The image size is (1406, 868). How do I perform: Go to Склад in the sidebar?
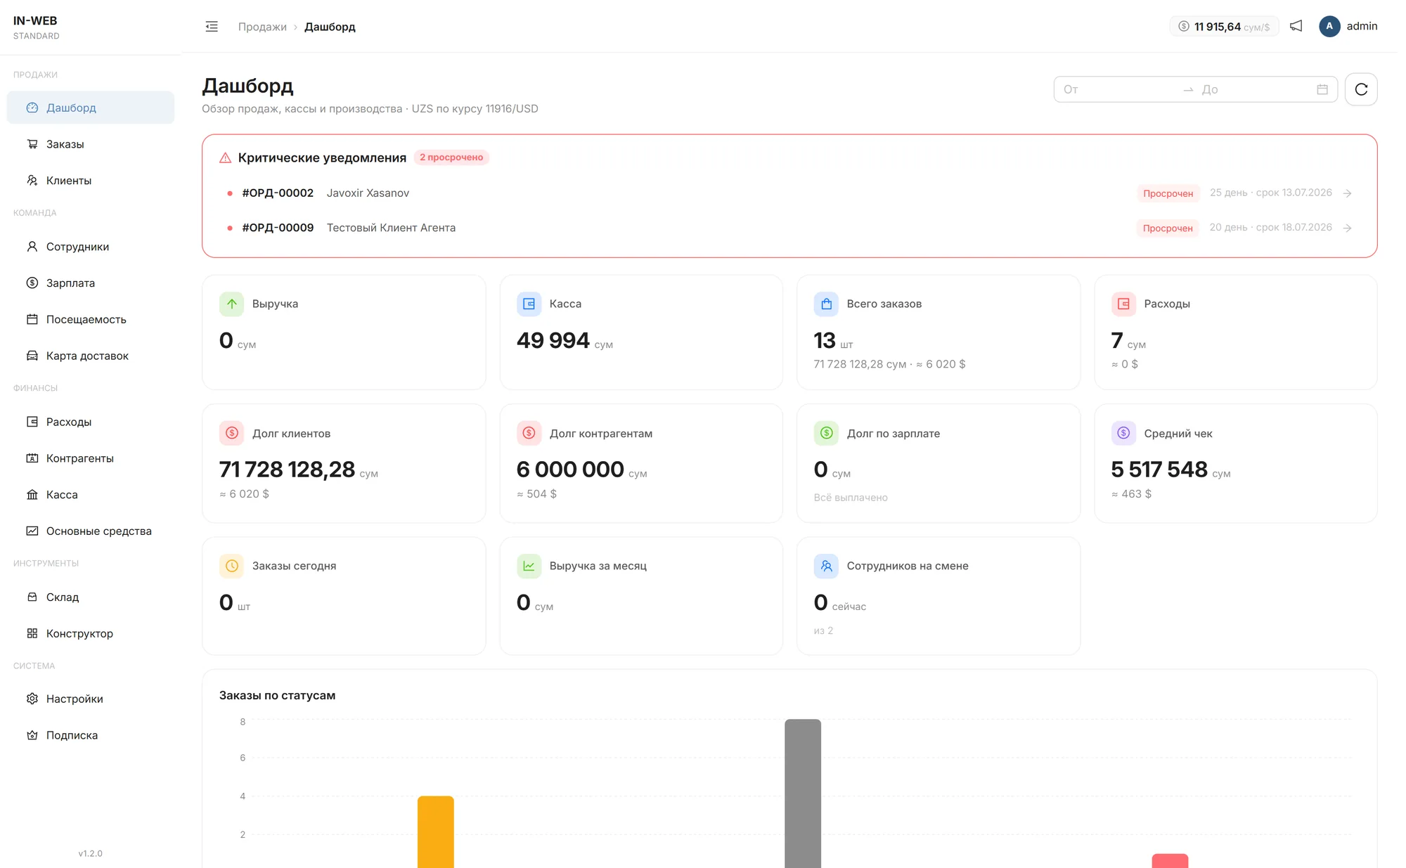(91, 597)
